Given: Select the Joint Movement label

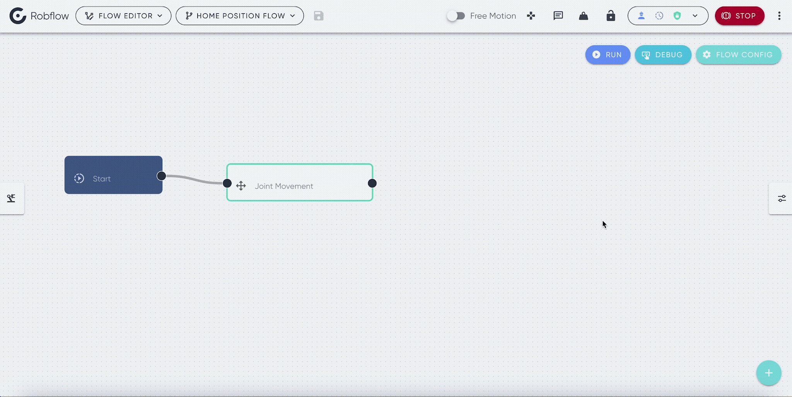Looking at the screenshot, I should [284, 186].
